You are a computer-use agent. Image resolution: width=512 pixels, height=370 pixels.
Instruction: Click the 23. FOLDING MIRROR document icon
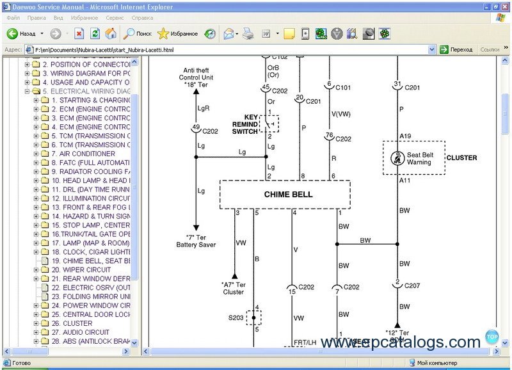[x=45, y=296]
